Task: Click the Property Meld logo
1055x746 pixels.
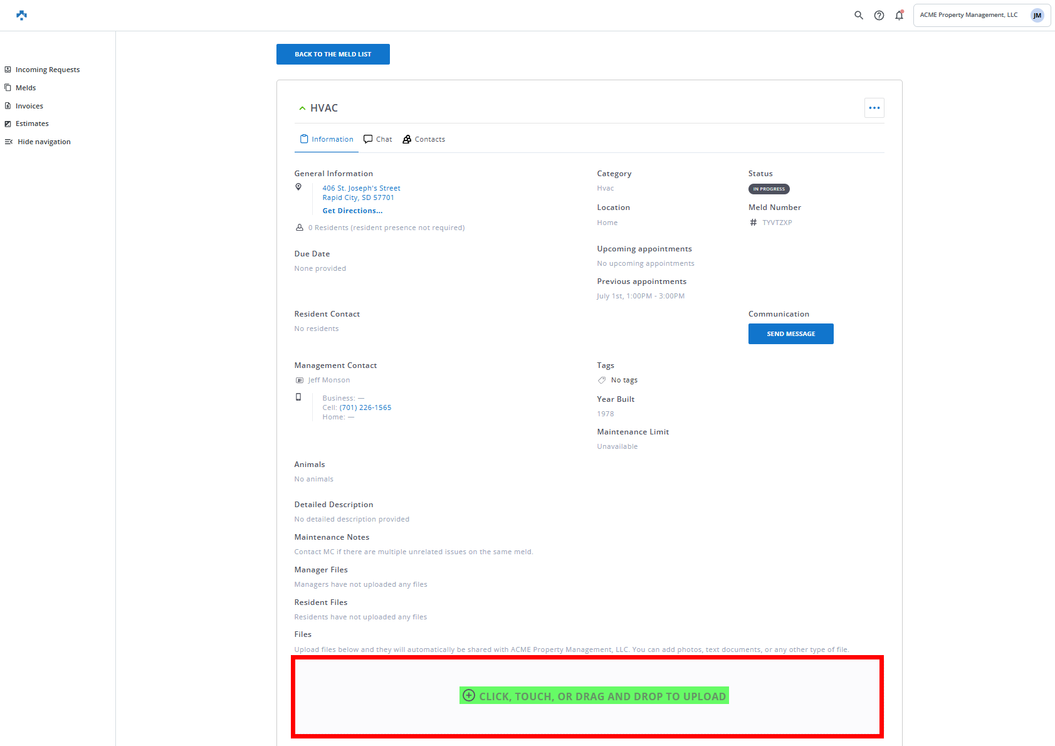Action: coord(22,15)
